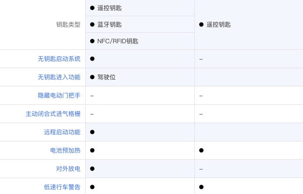This screenshot has height=194, width=303.
Task: Click the 无钥匙进入功能 row label
Action: pos(59,77)
